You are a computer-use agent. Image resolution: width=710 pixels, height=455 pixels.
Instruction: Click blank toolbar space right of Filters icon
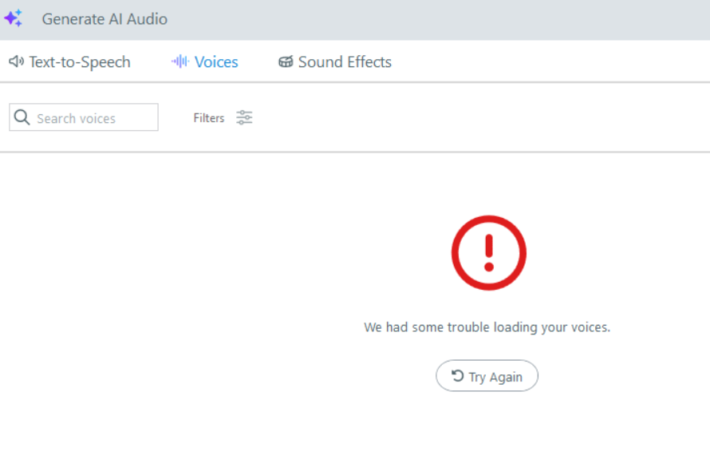(479, 118)
